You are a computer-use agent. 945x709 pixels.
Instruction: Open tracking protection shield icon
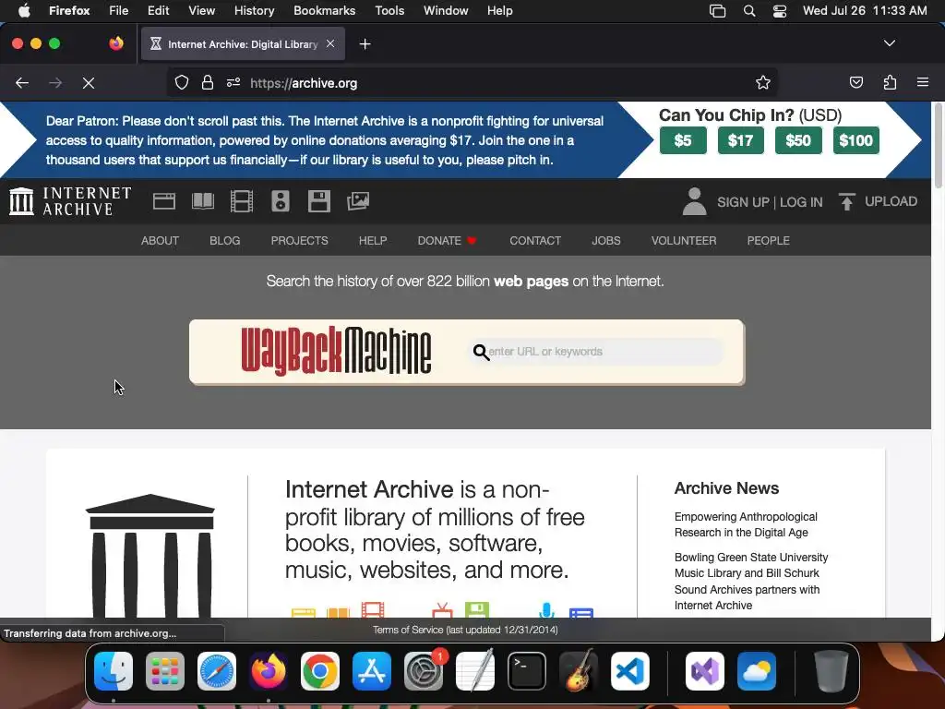point(182,82)
